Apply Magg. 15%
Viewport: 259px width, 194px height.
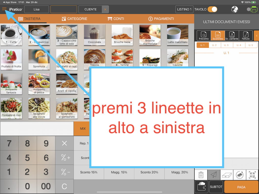[119, 172]
